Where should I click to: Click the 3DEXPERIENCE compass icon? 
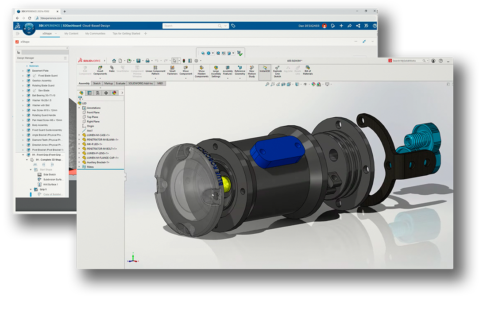tap(29, 29)
